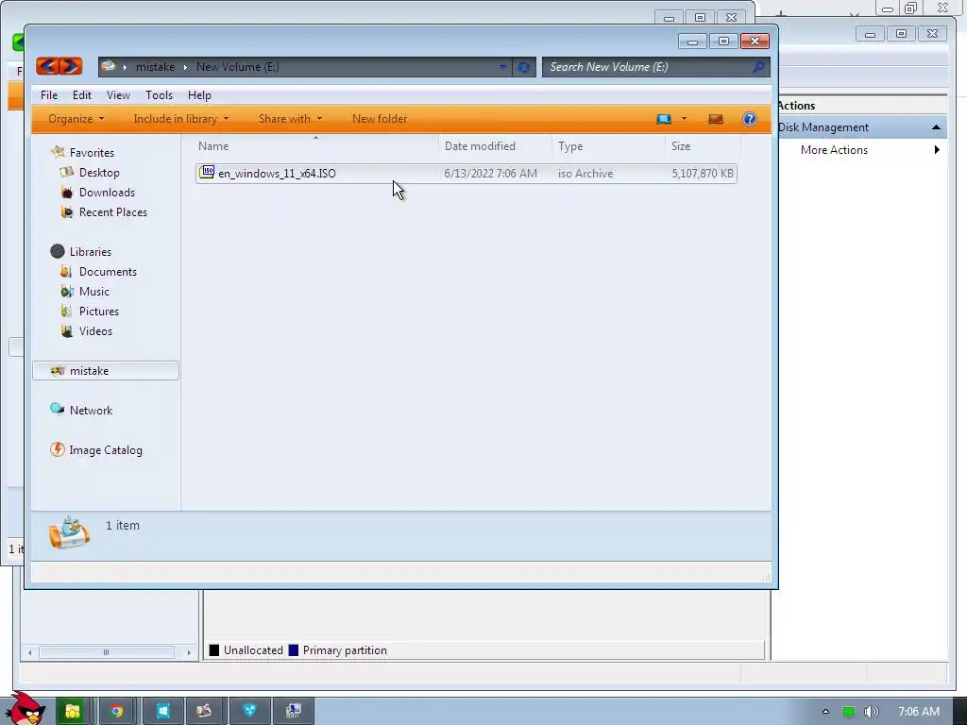Open the Chrome taskbar icon
967x725 pixels.
point(116,712)
